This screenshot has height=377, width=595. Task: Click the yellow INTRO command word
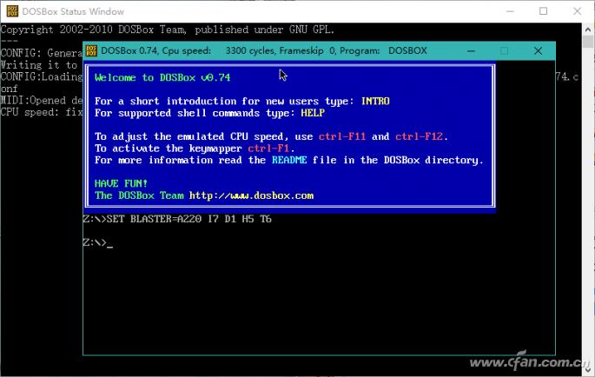tap(375, 101)
